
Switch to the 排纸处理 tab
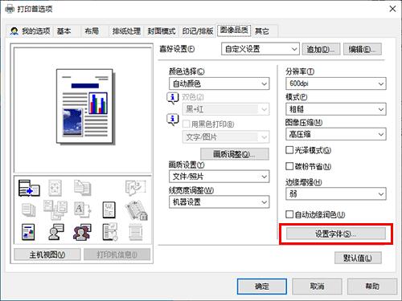[x=126, y=31]
